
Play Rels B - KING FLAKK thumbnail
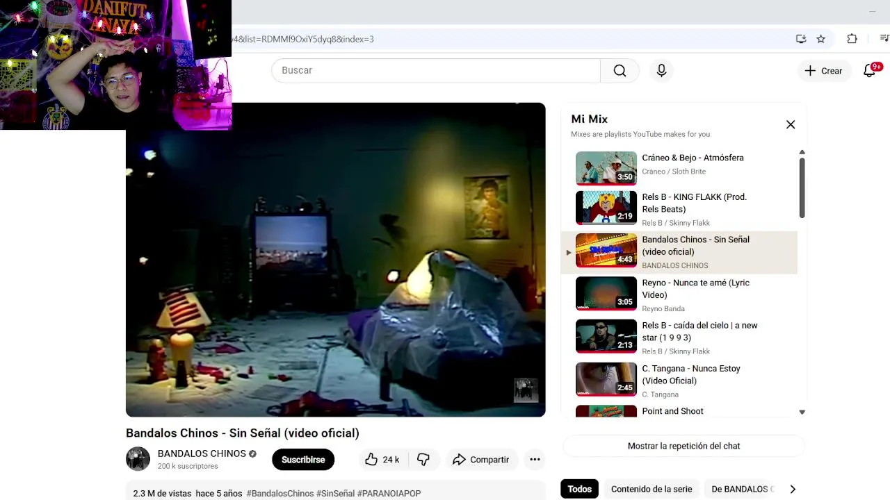(x=606, y=207)
